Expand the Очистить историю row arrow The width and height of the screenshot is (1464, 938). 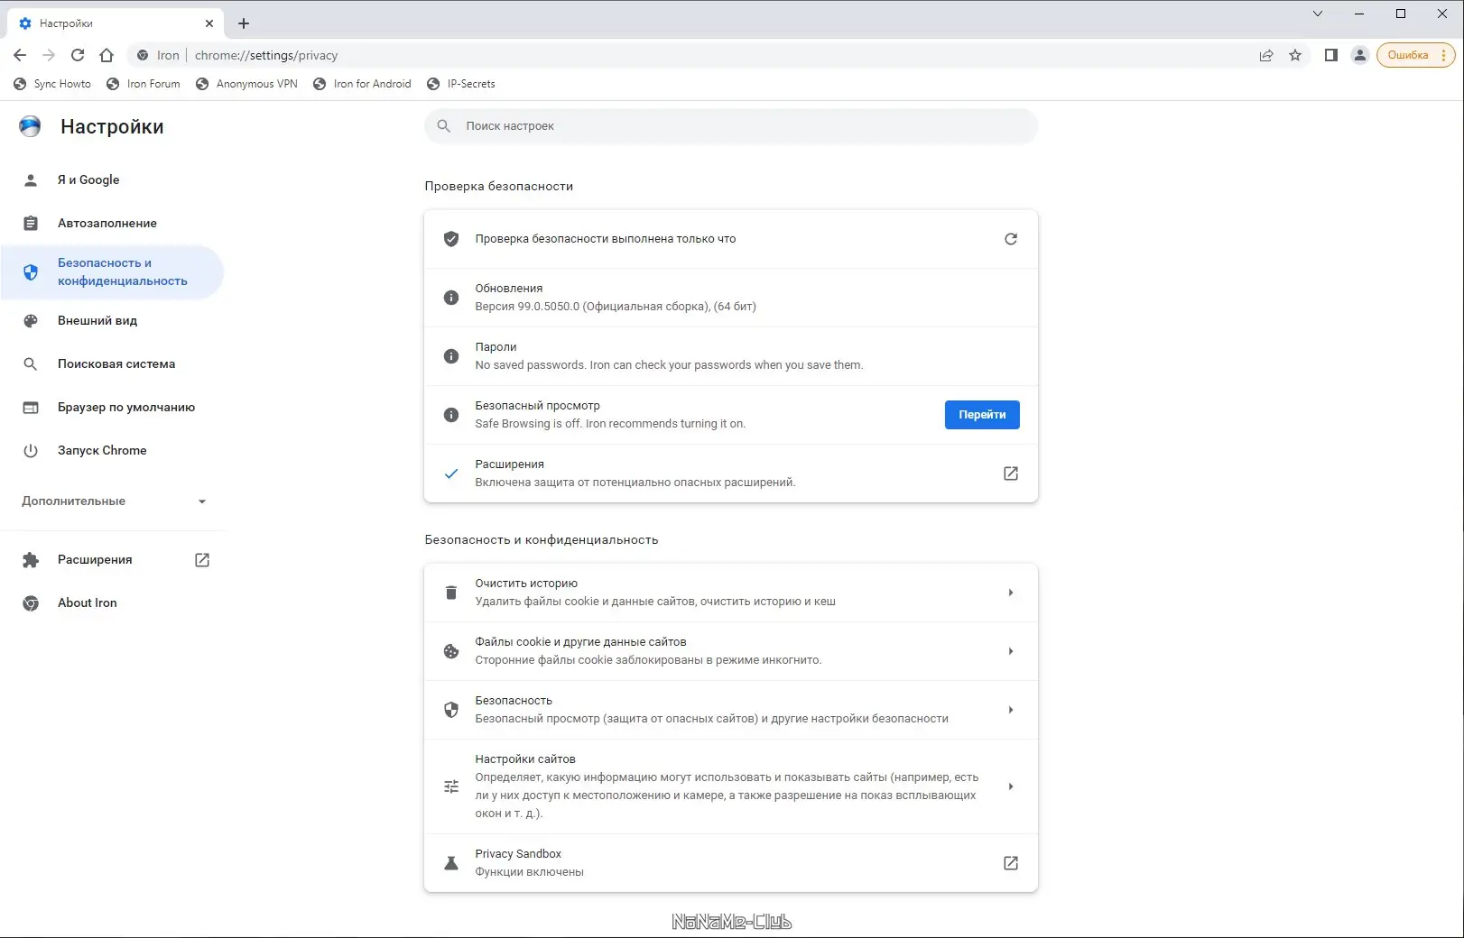click(1010, 593)
